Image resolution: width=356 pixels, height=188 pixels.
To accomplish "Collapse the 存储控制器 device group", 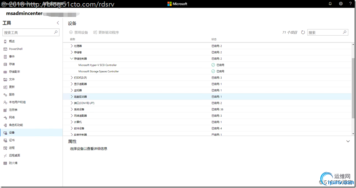I will [x=72, y=59].
